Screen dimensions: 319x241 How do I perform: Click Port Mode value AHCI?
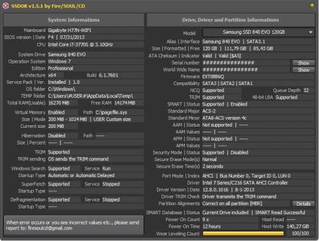click(207, 176)
